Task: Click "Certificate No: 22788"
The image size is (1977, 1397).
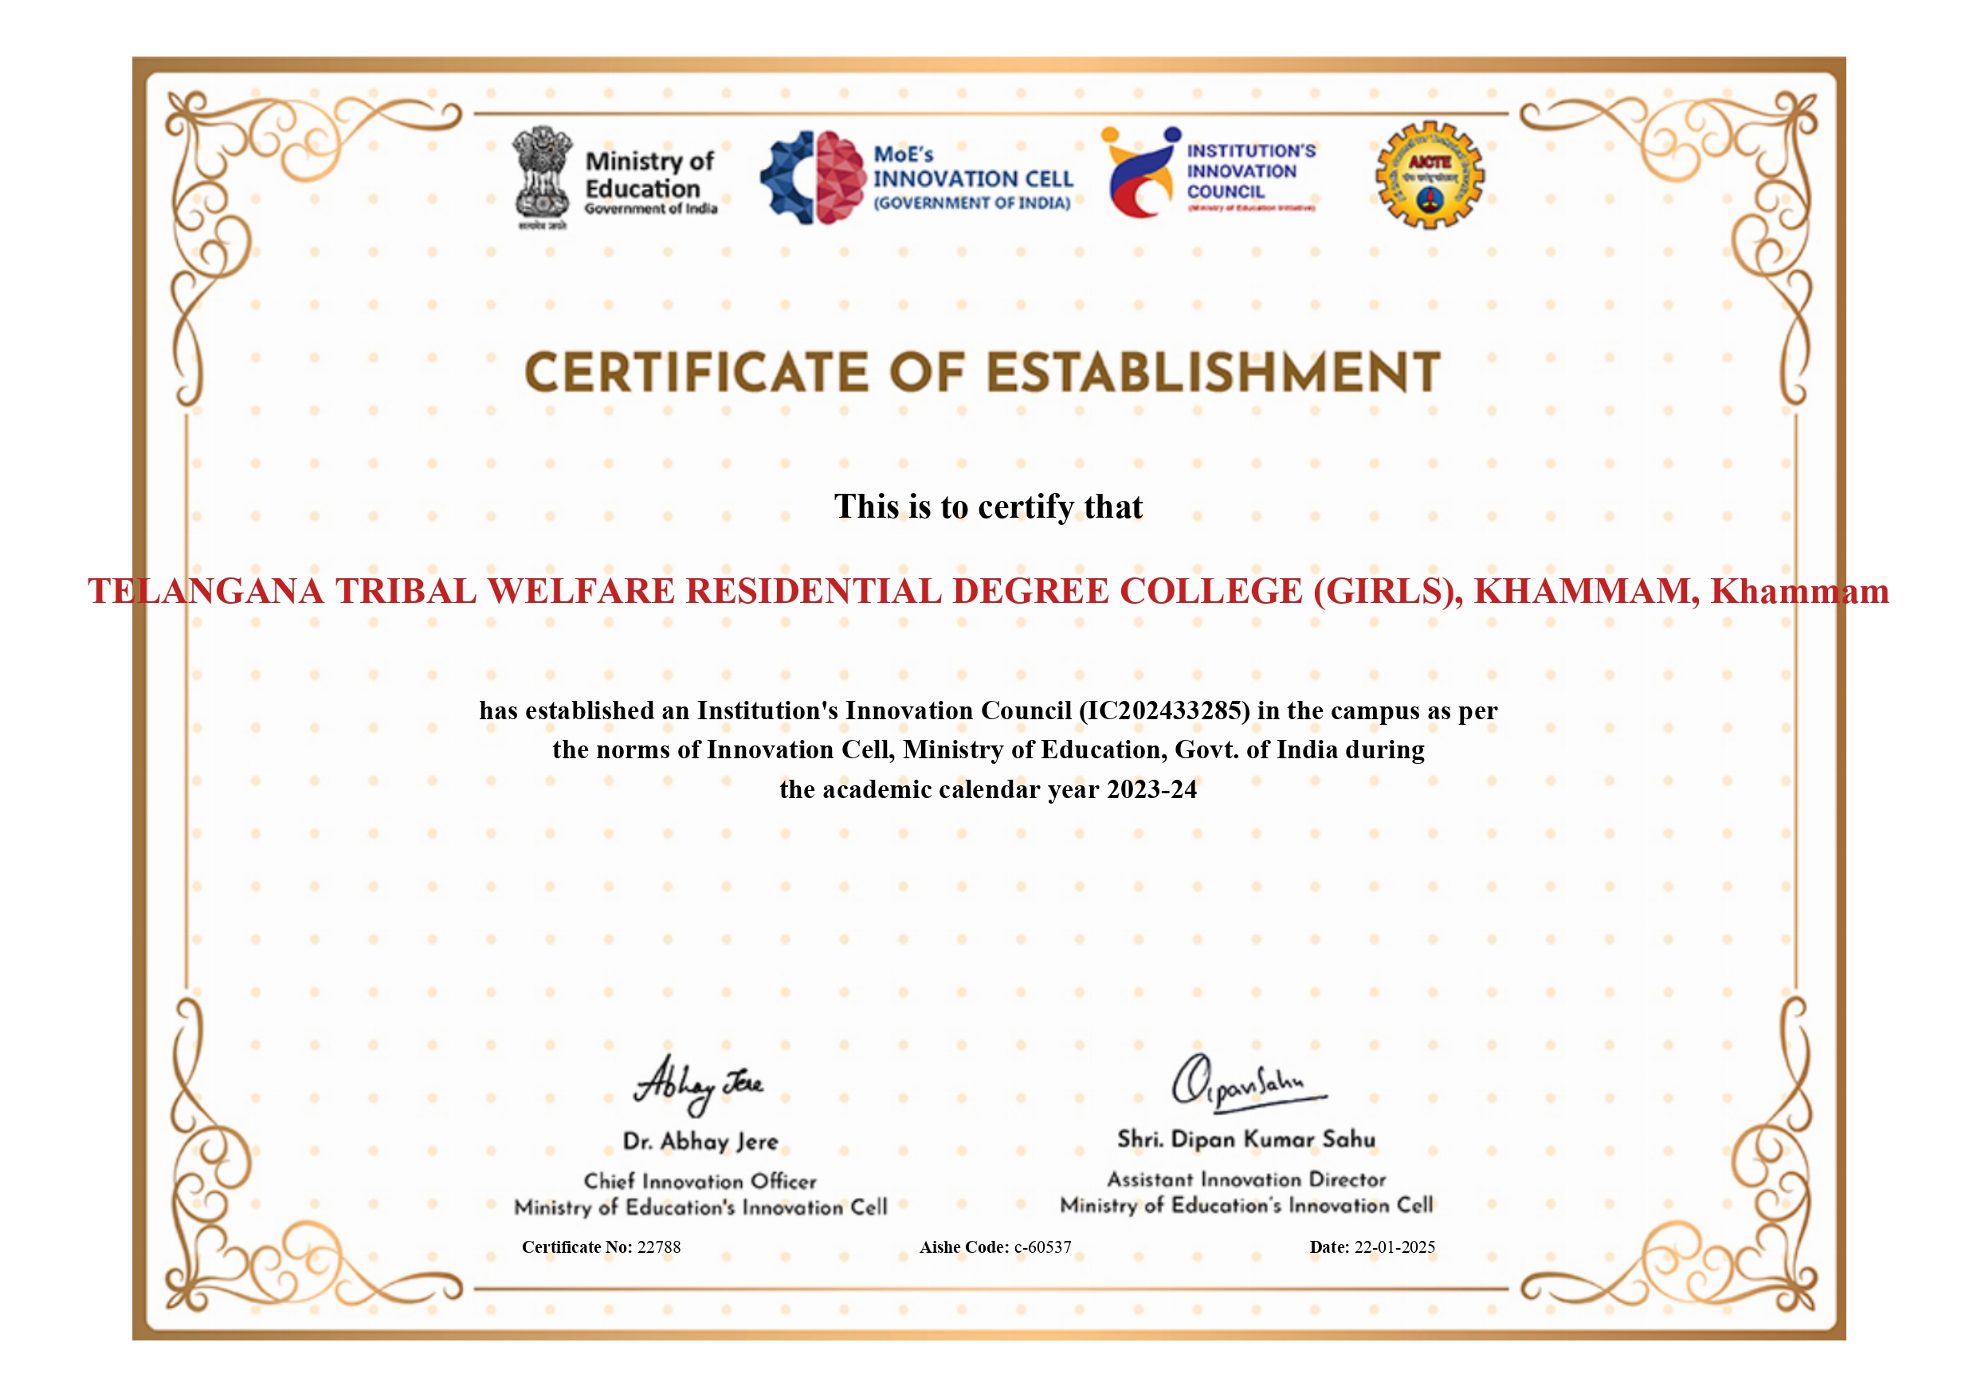Action: pos(601,1247)
